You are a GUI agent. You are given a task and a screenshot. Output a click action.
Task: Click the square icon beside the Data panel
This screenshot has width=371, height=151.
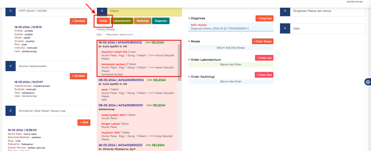[x=285, y=29]
